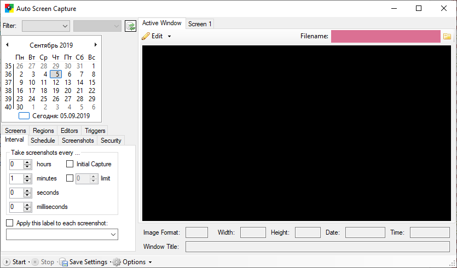Open the first Filter dropdown
Screen dimensions: 457x268
point(46,26)
